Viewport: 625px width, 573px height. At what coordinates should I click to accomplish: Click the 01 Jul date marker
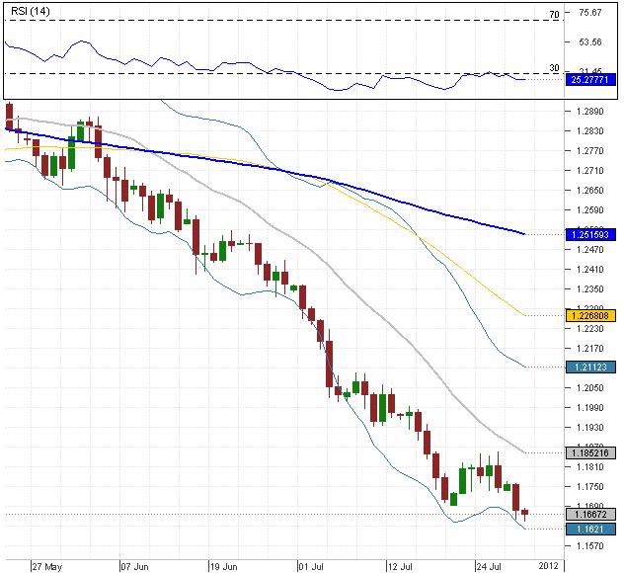313,566
